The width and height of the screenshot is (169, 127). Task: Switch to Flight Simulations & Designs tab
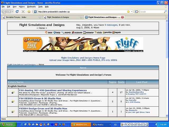tap(63, 17)
